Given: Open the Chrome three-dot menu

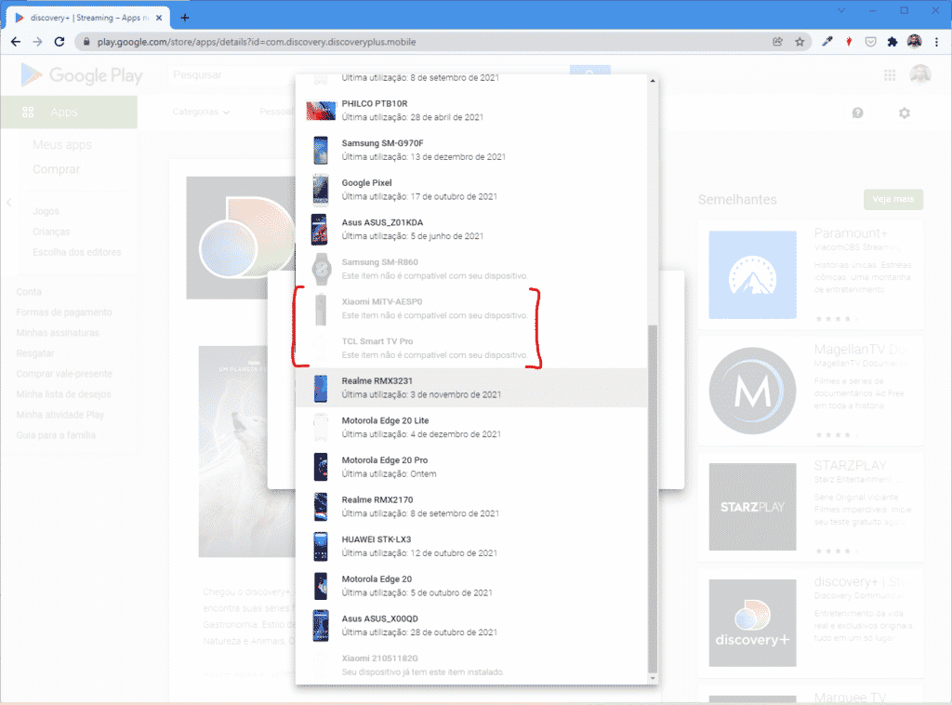Looking at the screenshot, I should pyautogui.click(x=936, y=42).
